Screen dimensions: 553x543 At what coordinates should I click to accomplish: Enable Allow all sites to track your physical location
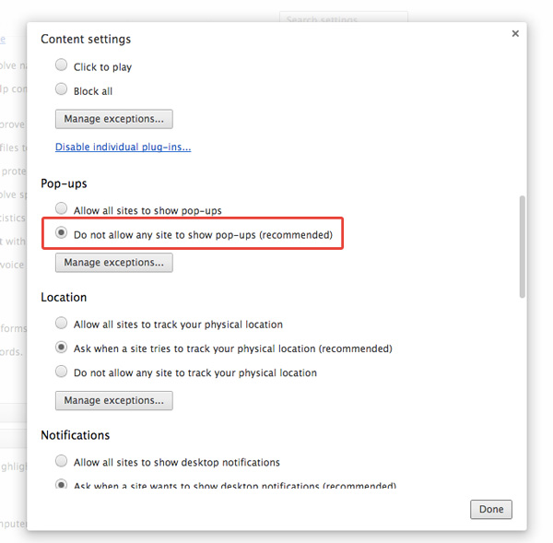pyautogui.click(x=62, y=324)
